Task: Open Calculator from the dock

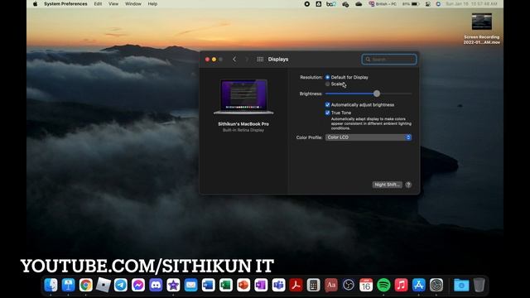Action: click(313, 285)
